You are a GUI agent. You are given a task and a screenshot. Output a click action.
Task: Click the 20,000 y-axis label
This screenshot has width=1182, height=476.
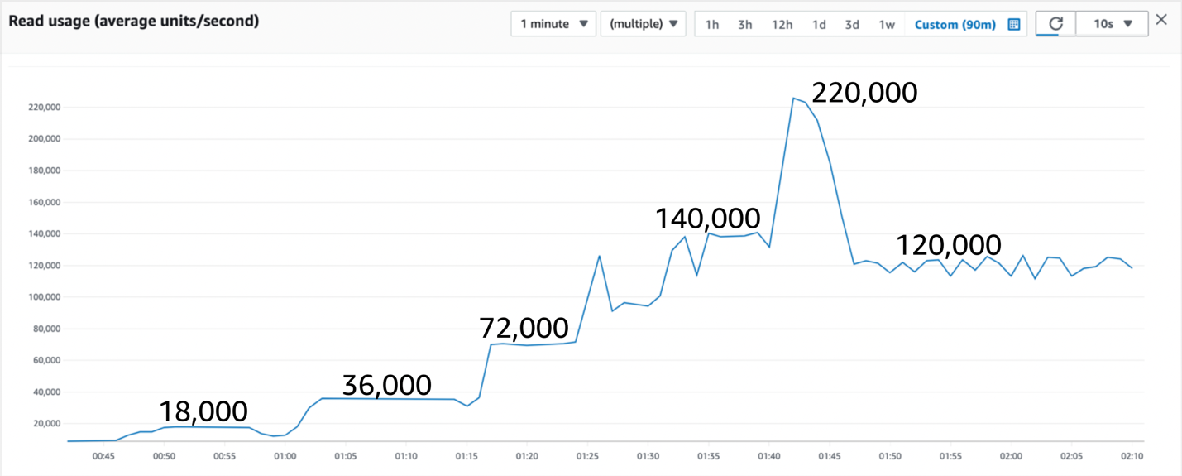coord(46,424)
